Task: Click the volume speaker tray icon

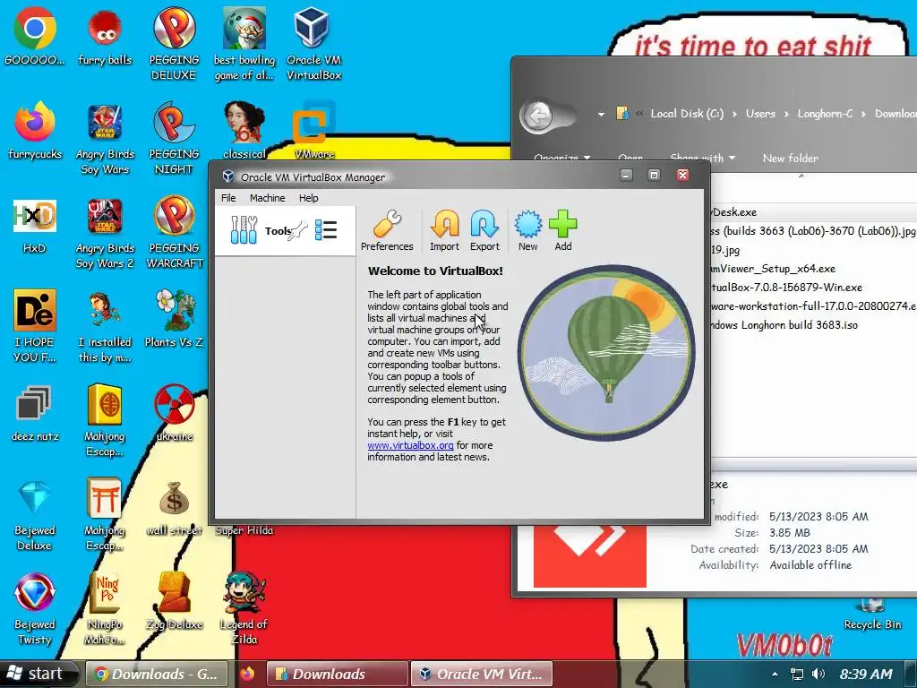Action: click(x=818, y=674)
